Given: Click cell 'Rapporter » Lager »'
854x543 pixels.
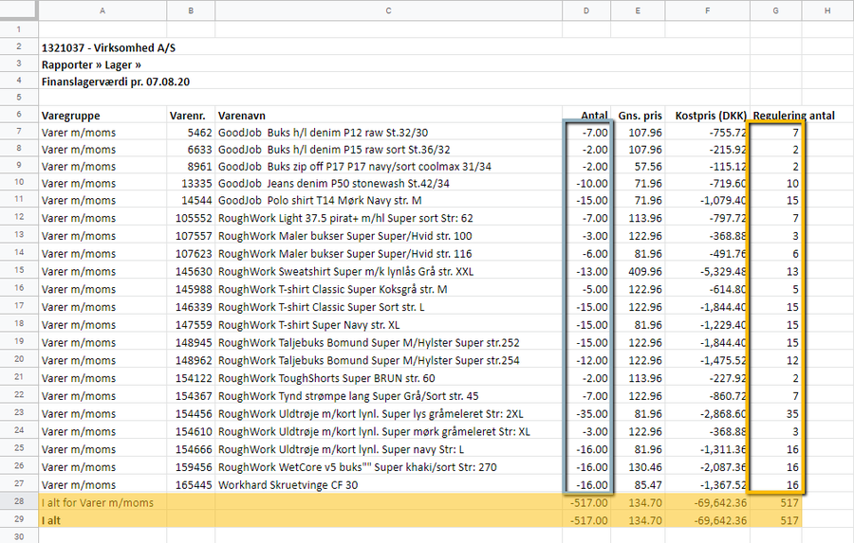Looking at the screenshot, I should (x=91, y=64).
